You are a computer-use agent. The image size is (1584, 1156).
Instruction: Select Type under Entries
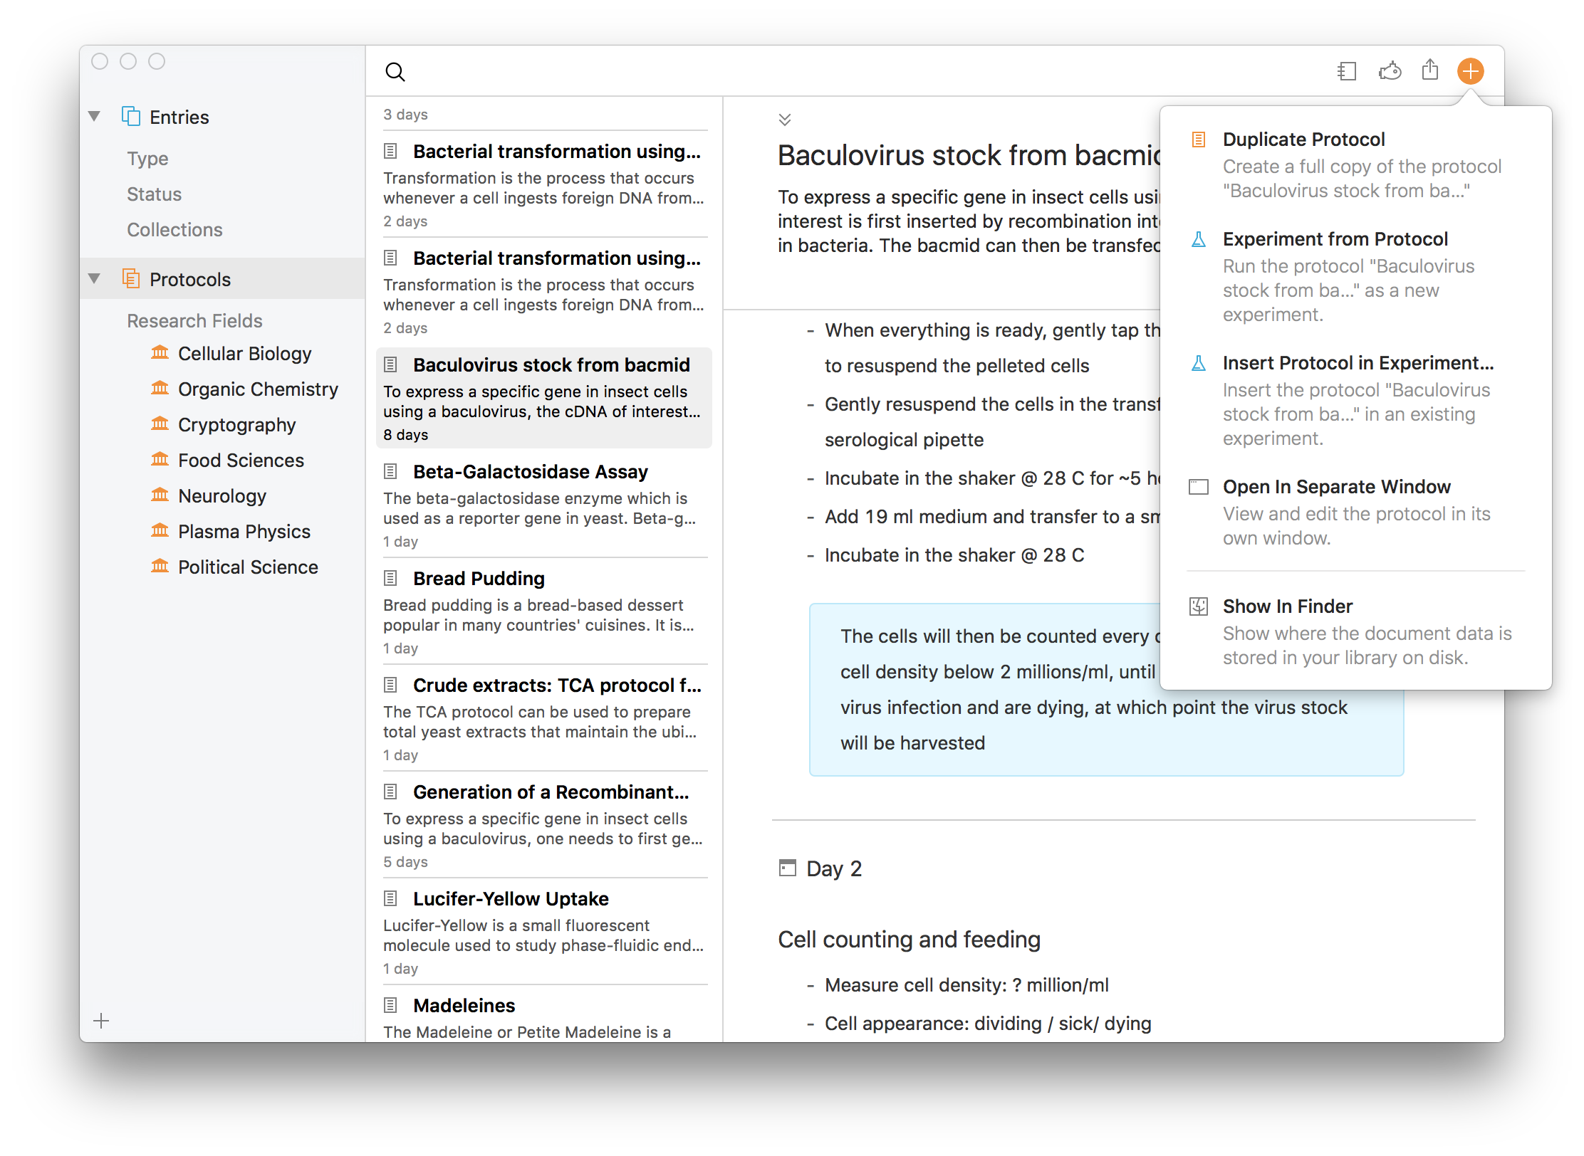pyautogui.click(x=147, y=158)
